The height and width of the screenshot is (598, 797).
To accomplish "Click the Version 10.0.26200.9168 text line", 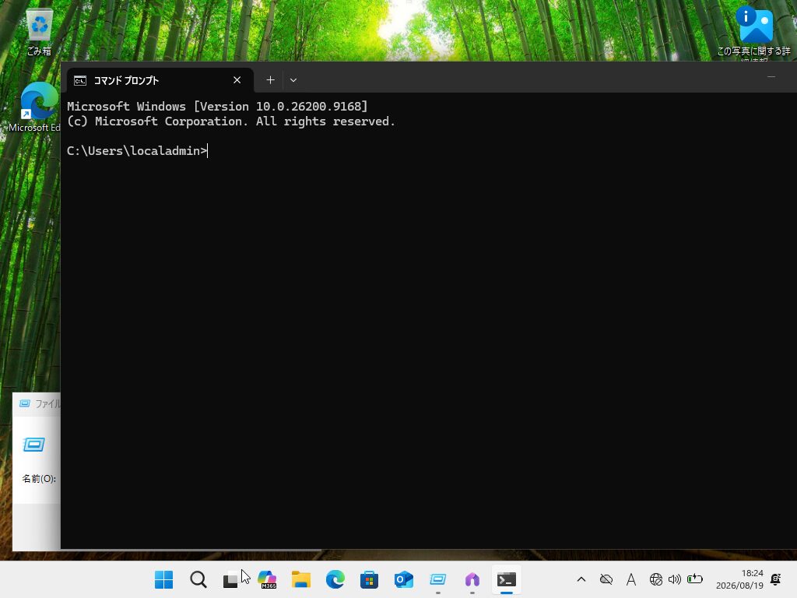I will coord(217,106).
